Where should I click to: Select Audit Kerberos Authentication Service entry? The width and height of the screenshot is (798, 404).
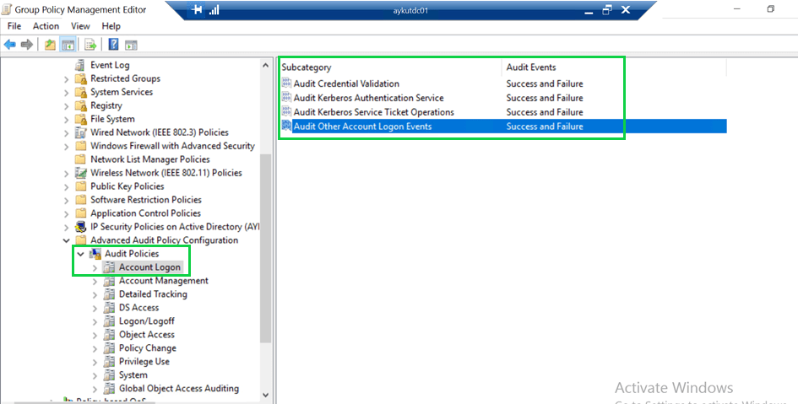pyautogui.click(x=368, y=98)
